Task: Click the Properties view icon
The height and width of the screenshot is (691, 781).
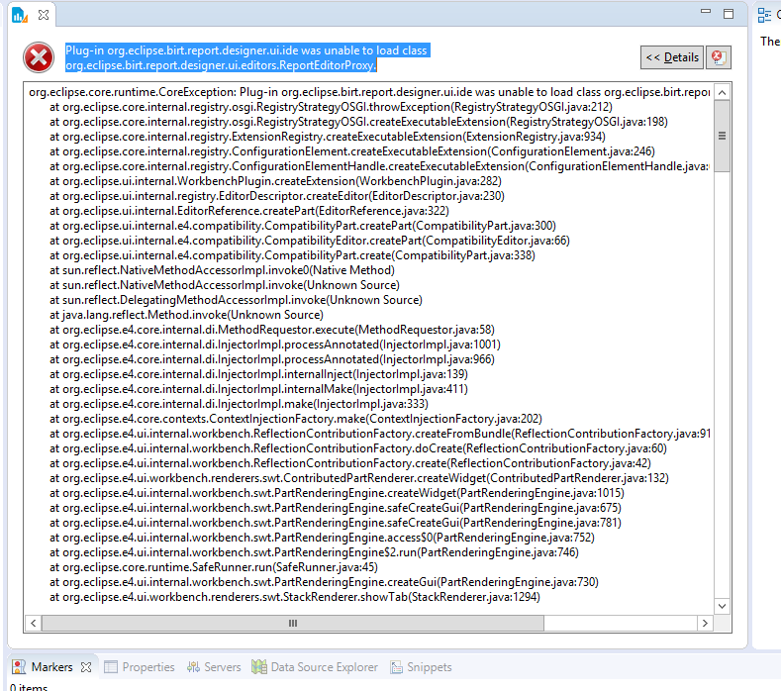Action: [x=111, y=666]
